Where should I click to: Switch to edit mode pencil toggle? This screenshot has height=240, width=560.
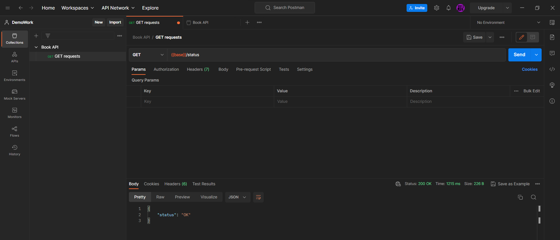[x=521, y=37]
